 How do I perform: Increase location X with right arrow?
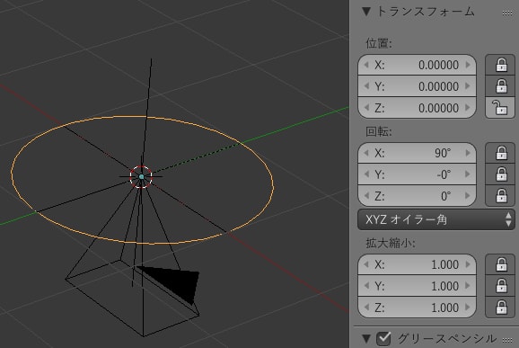coord(468,65)
